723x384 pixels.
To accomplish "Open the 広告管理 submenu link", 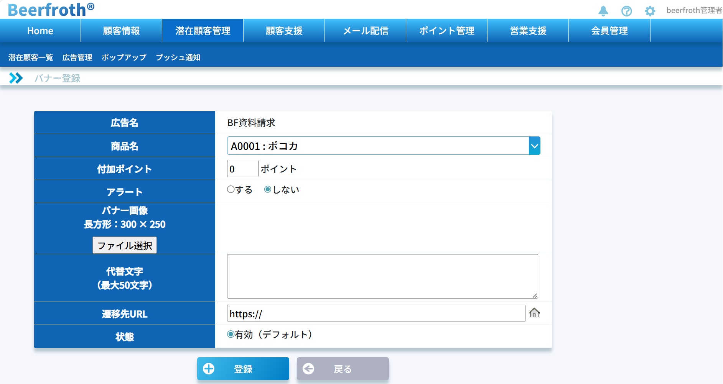I will coord(77,57).
